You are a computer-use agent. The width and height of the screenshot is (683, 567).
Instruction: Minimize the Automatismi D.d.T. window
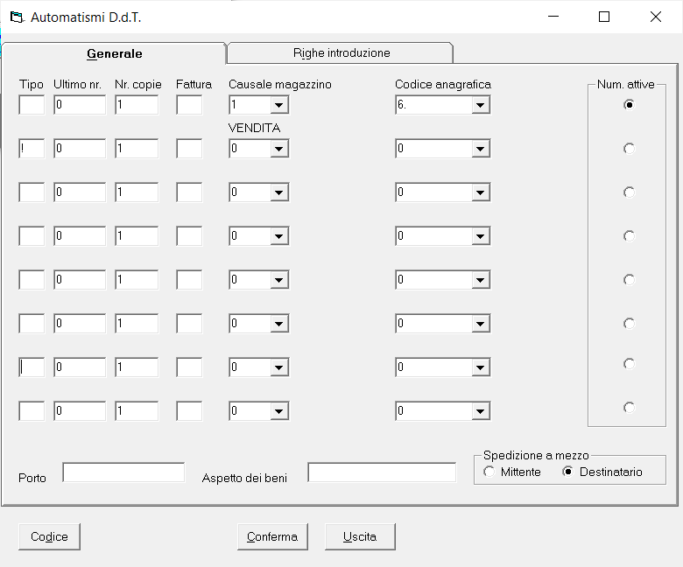pyautogui.click(x=553, y=17)
